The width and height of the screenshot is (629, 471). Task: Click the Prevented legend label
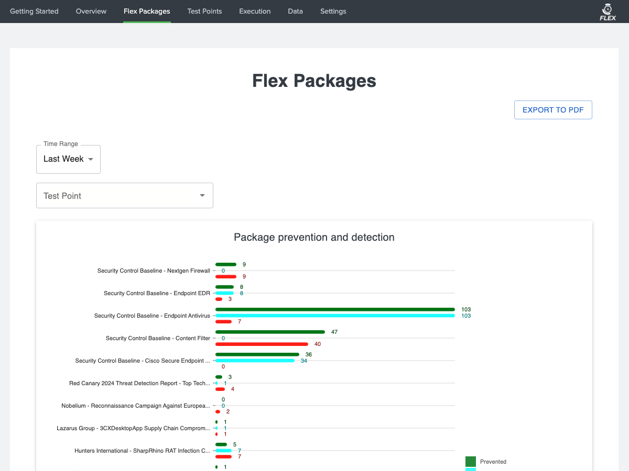tap(493, 462)
